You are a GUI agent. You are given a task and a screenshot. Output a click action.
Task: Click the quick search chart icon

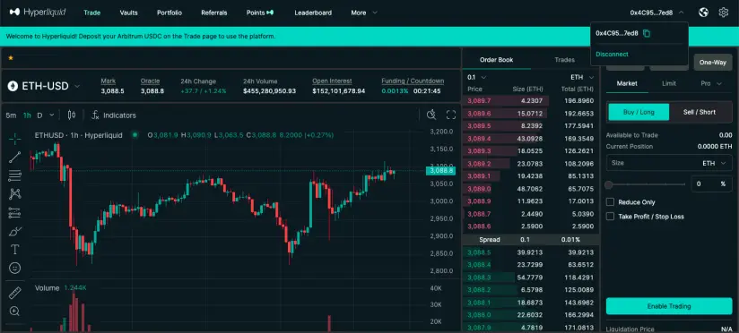[x=430, y=115]
